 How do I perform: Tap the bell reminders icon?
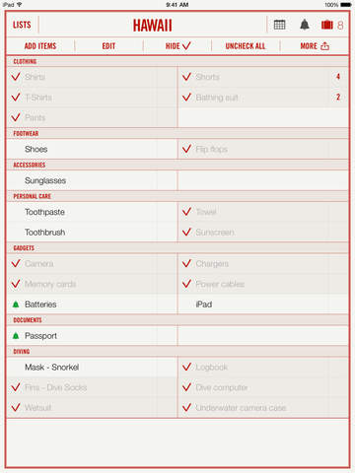[305, 25]
